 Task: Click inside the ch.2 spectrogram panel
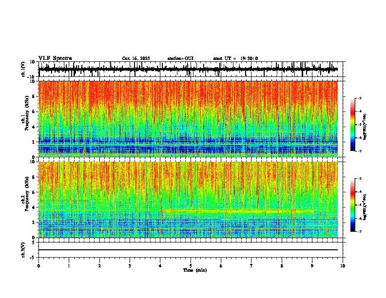pos(188,200)
